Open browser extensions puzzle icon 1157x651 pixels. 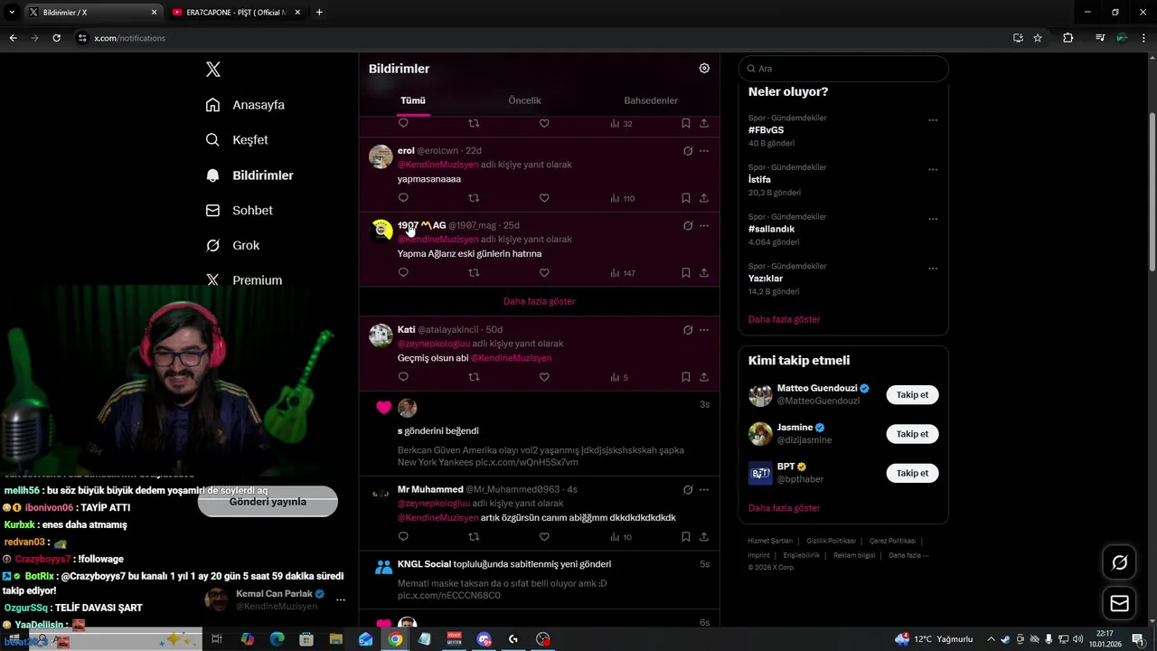(x=1068, y=38)
